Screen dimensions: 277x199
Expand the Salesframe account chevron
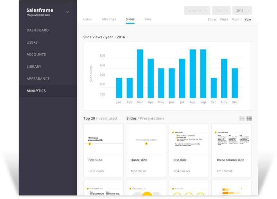[x=67, y=12]
